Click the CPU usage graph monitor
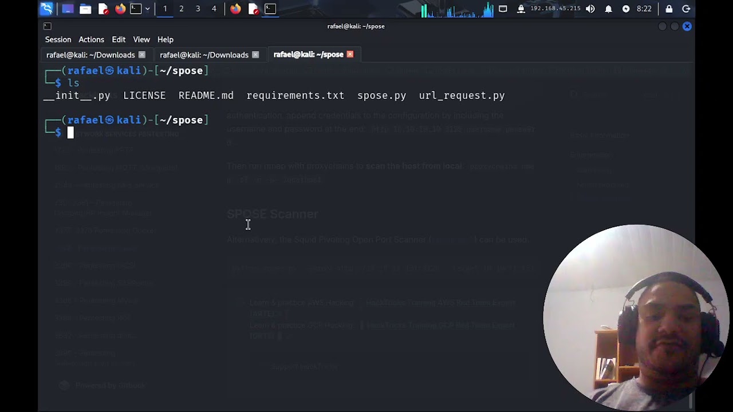This screenshot has width=733, height=412. pos(458,9)
